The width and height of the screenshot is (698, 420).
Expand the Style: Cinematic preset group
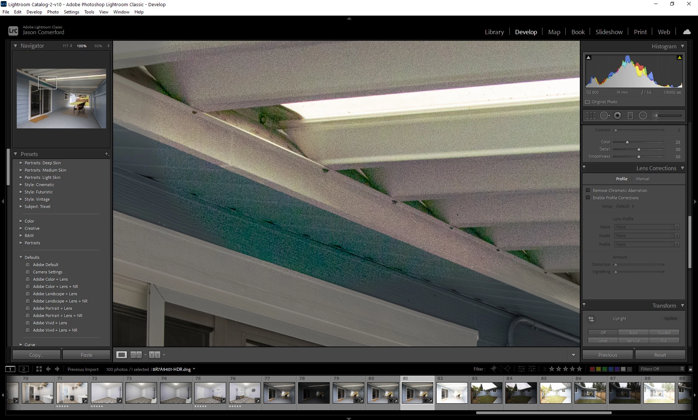pos(21,185)
